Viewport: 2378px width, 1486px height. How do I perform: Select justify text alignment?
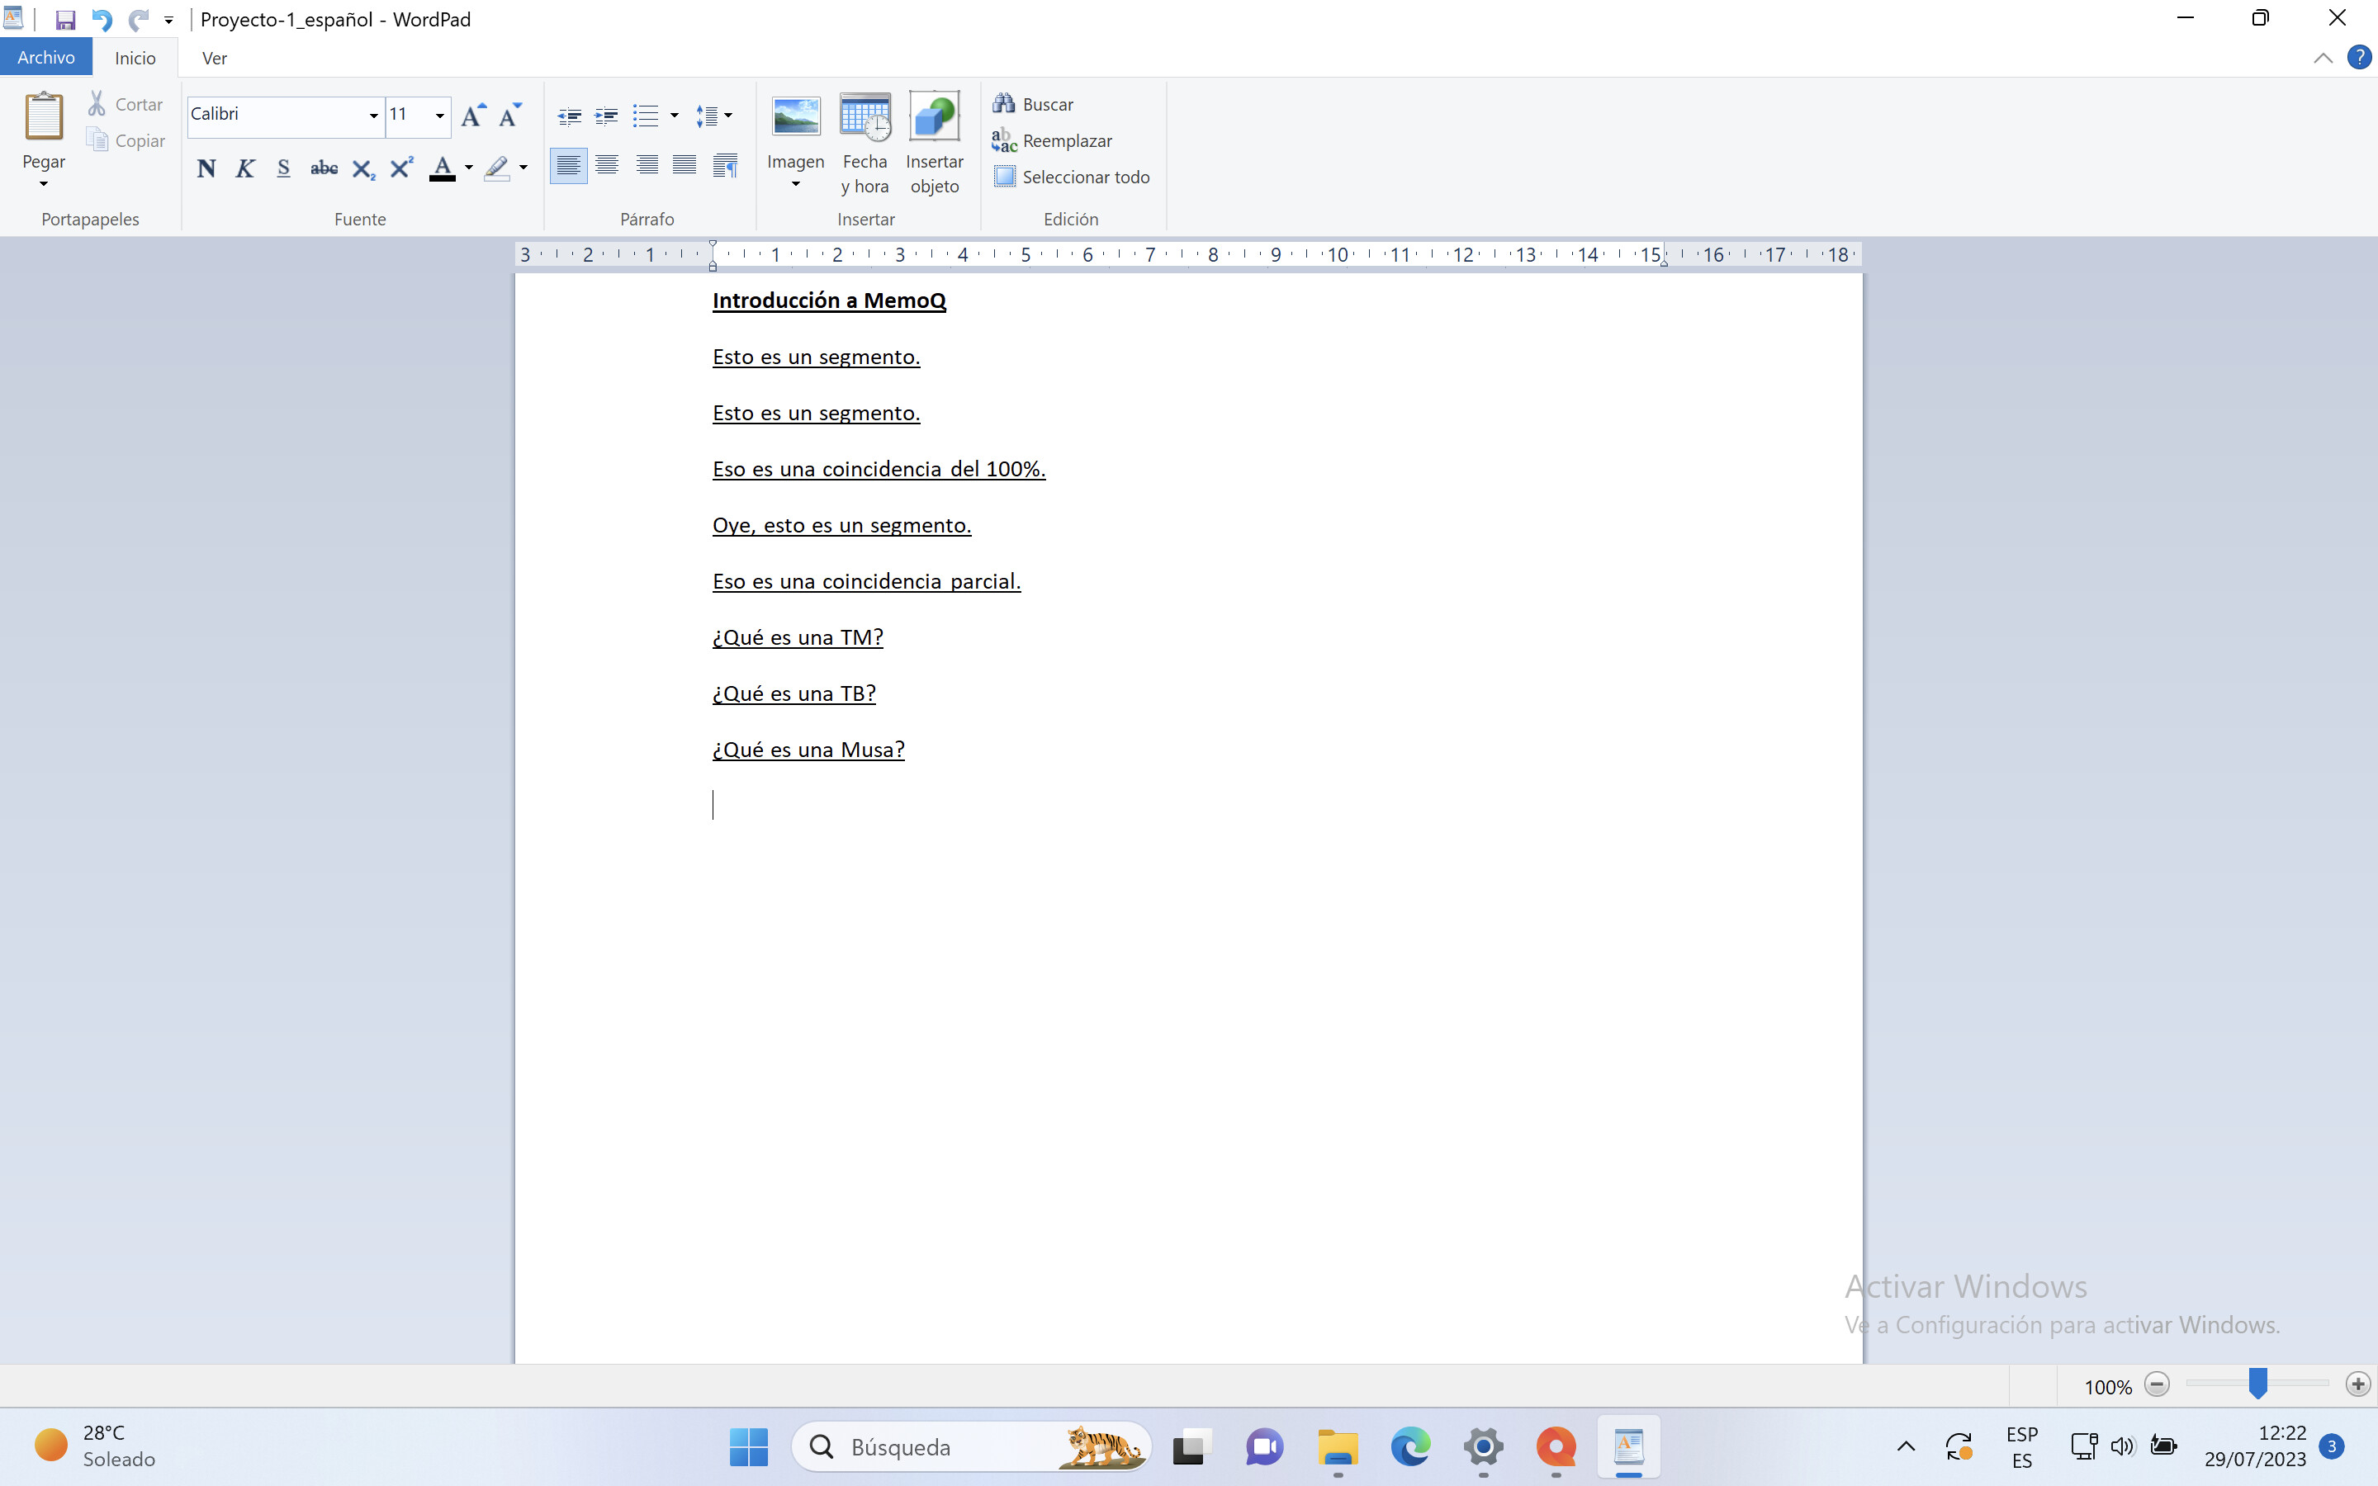(685, 166)
